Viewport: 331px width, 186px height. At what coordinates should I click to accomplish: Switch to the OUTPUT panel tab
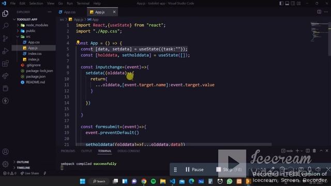[x=86, y=151]
